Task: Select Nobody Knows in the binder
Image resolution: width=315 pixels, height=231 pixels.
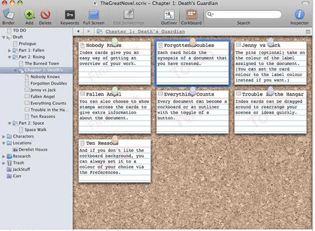Action: point(45,77)
